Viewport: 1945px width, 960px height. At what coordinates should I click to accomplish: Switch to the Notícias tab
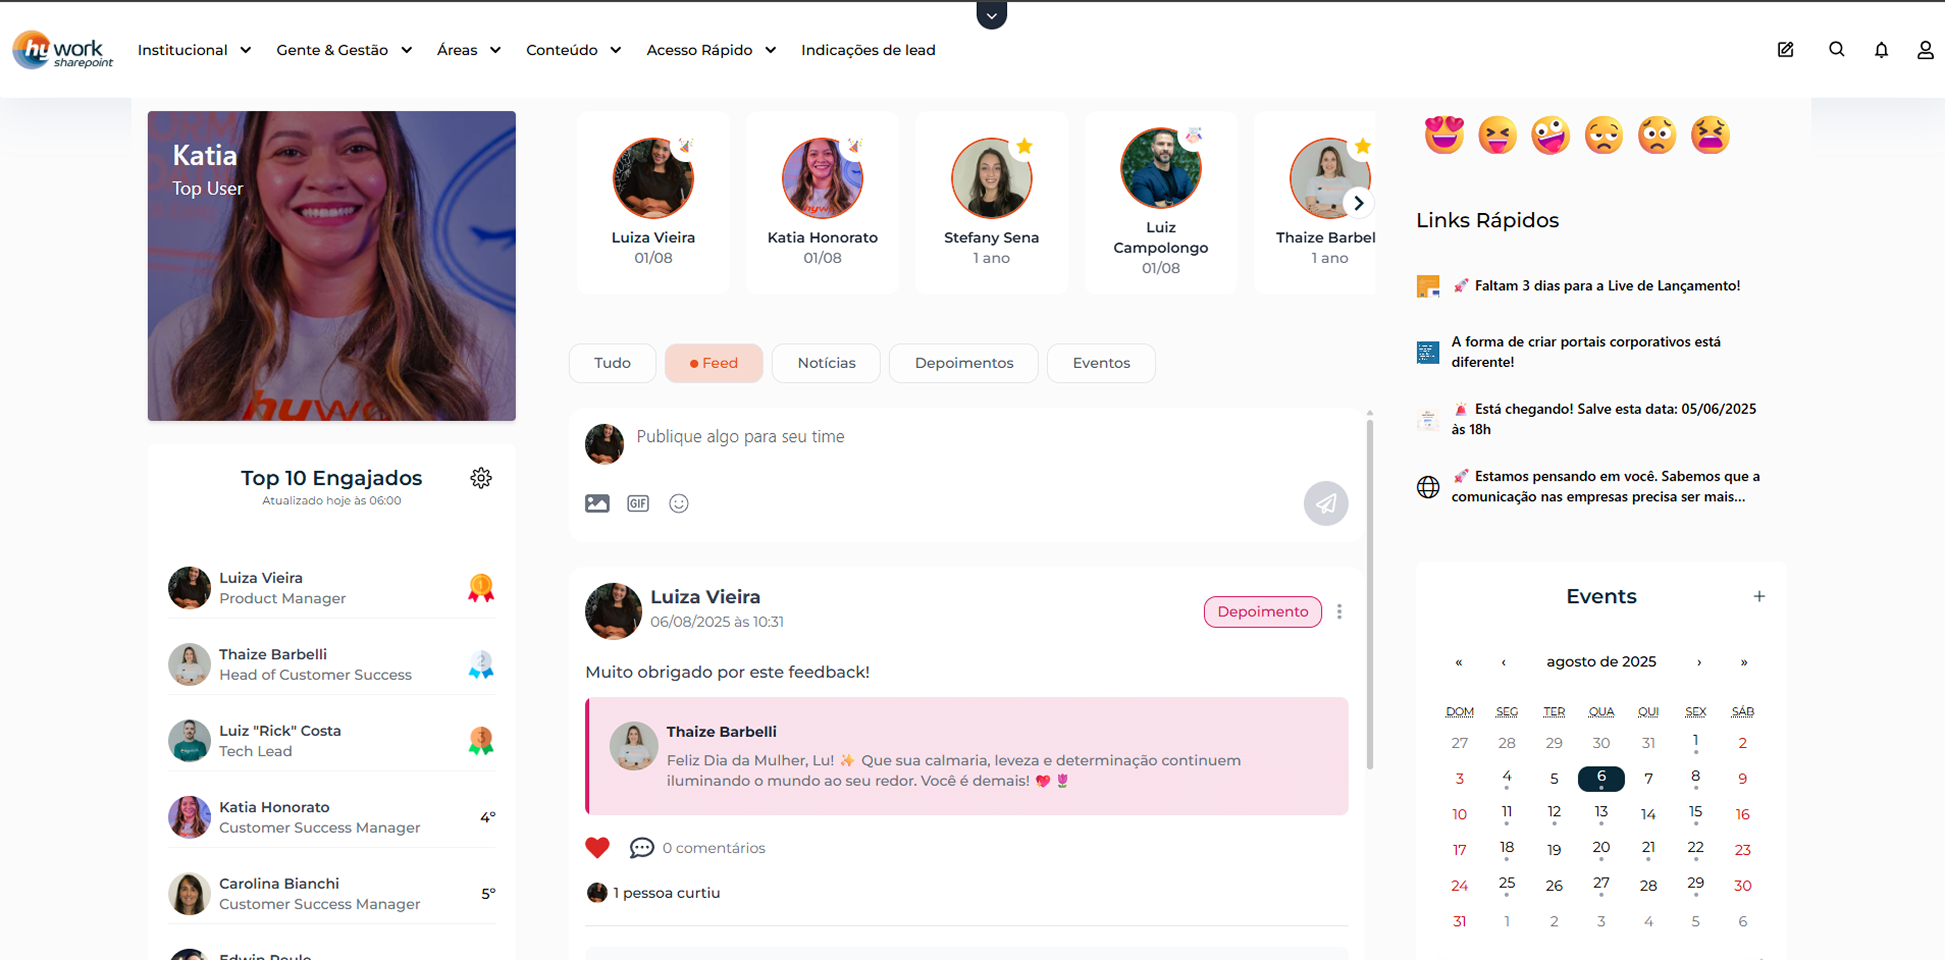click(826, 363)
